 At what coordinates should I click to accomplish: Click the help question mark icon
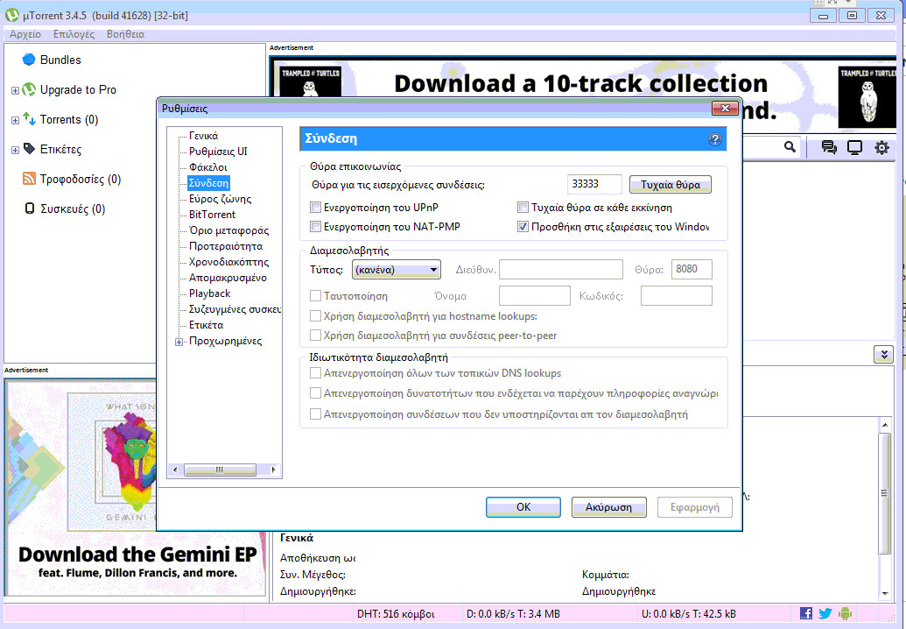pos(715,139)
